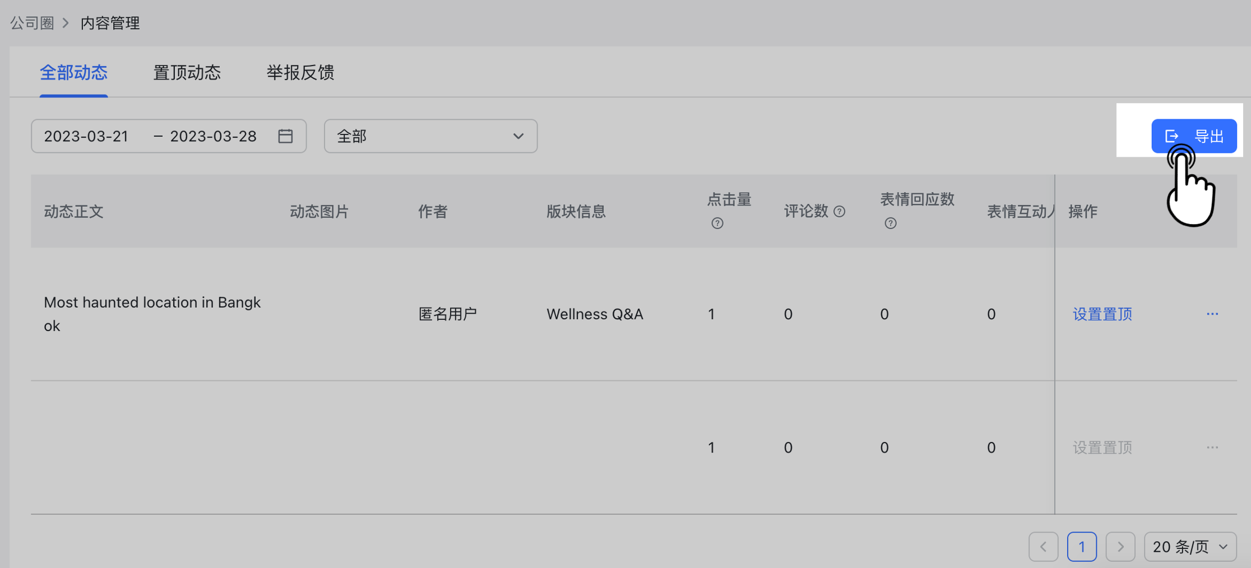Click the 导出 export button
This screenshot has height=568, width=1251.
pyautogui.click(x=1194, y=136)
